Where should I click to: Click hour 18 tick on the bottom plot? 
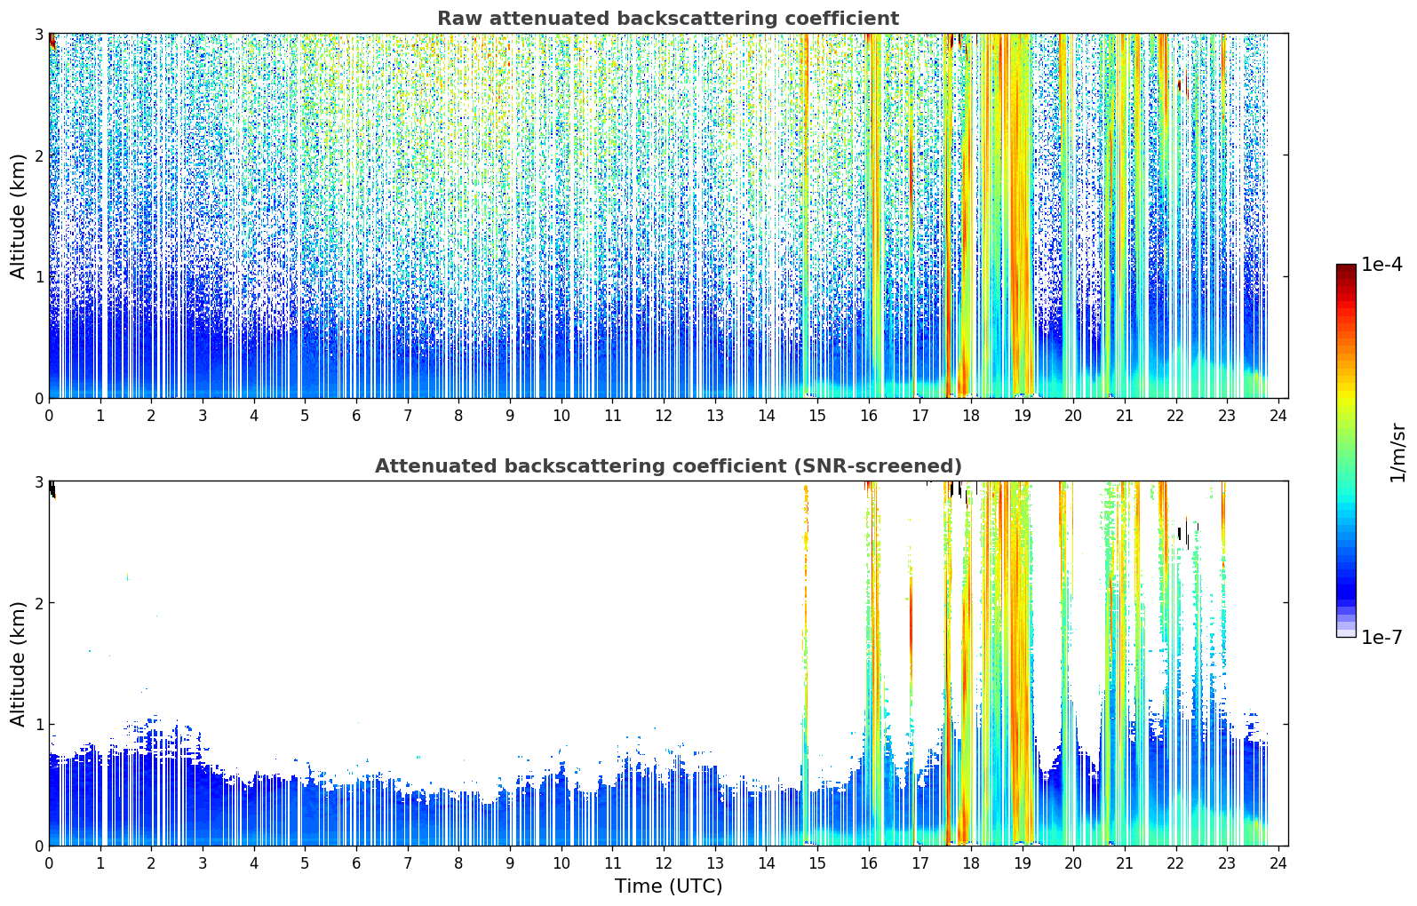click(x=971, y=862)
